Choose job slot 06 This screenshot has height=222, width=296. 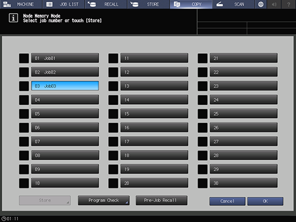tap(65, 128)
